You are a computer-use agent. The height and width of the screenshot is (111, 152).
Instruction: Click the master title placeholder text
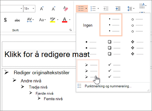point(47,54)
